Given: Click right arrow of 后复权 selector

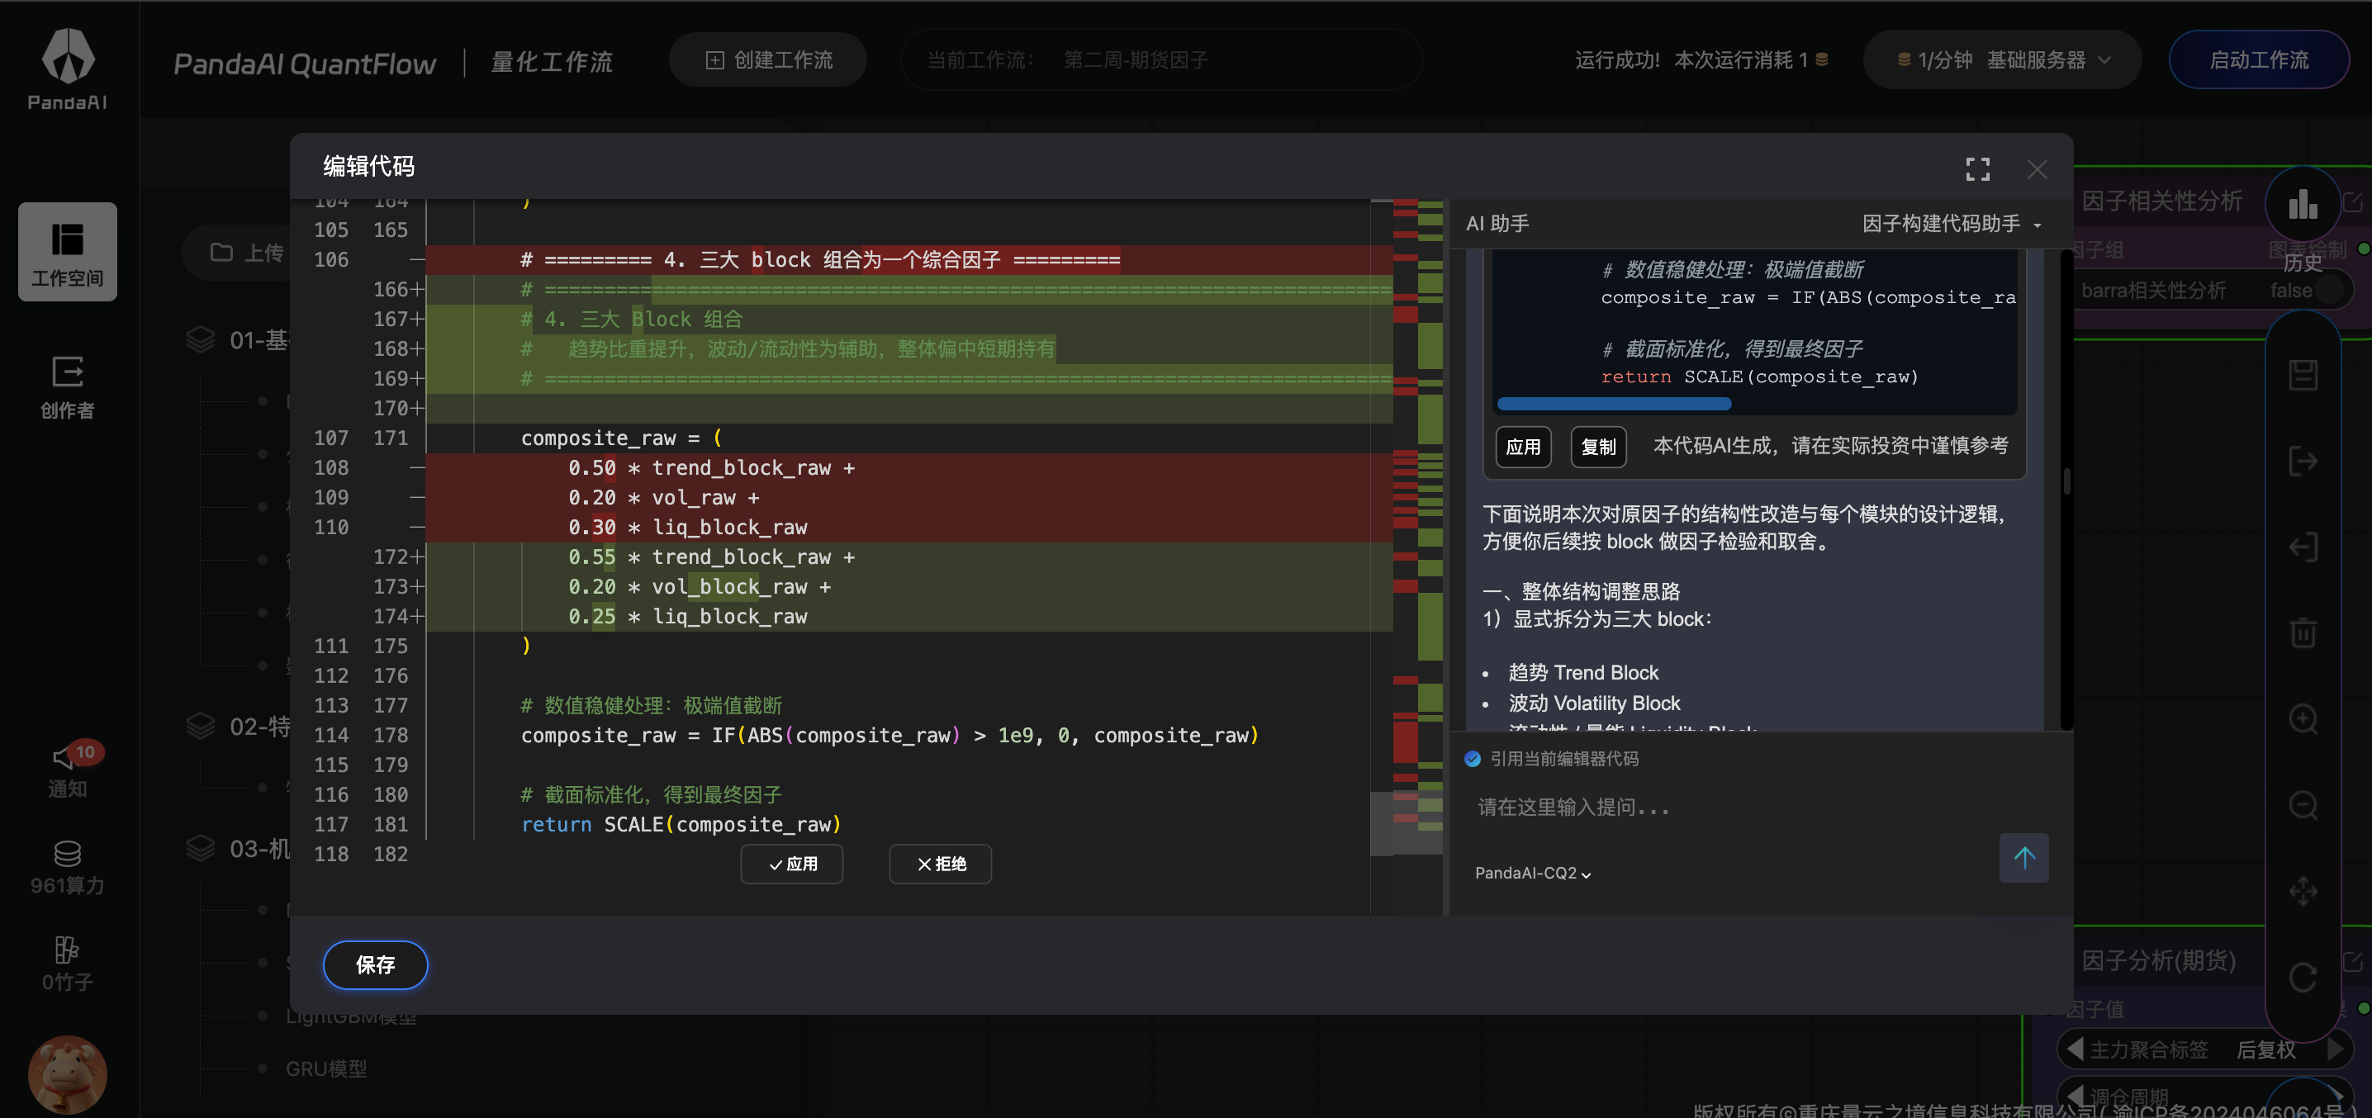Looking at the screenshot, I should coord(2335,1049).
